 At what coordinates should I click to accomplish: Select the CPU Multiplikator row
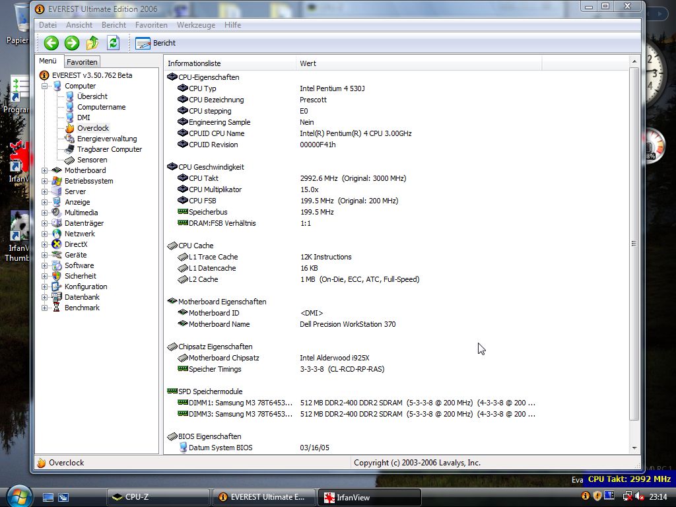(353, 189)
